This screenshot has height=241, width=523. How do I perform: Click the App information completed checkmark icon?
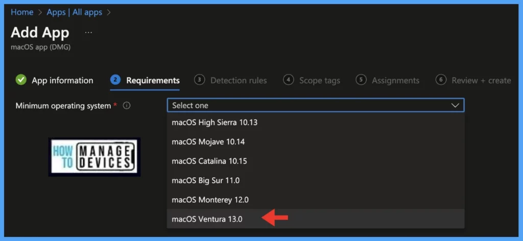[x=21, y=80]
